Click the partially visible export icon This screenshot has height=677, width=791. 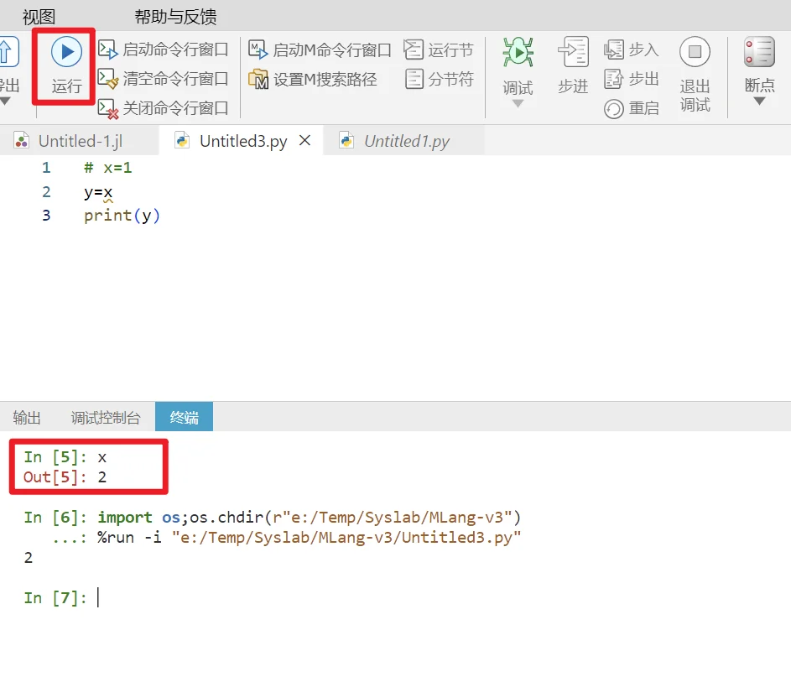point(8,51)
